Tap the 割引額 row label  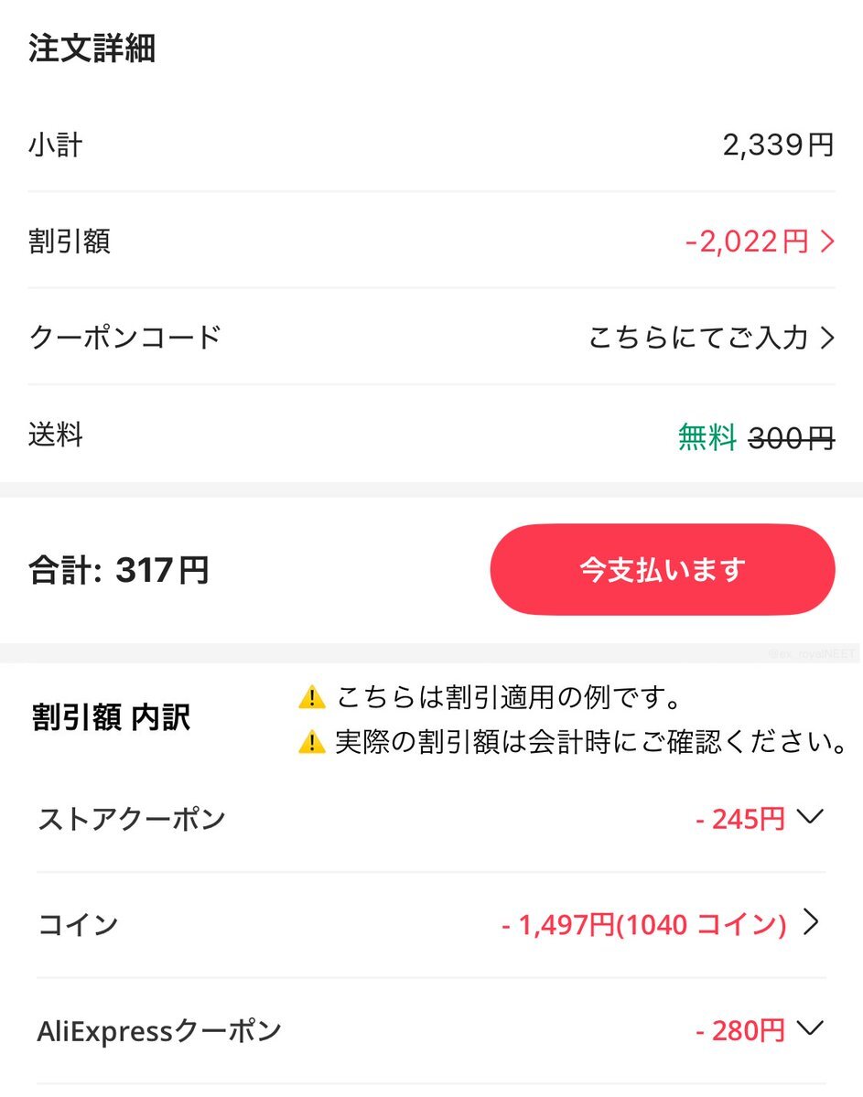click(70, 242)
